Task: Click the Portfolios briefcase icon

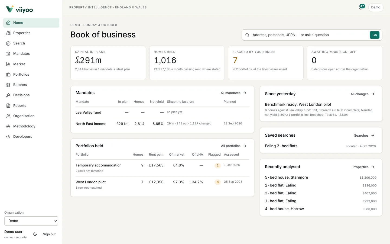Action: pyautogui.click(x=8, y=75)
